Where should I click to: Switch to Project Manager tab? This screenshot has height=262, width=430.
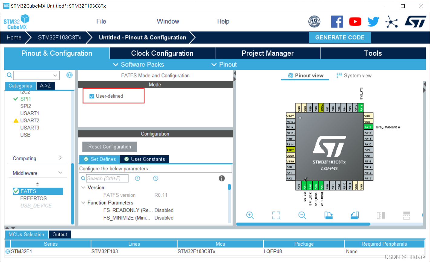pyautogui.click(x=268, y=53)
